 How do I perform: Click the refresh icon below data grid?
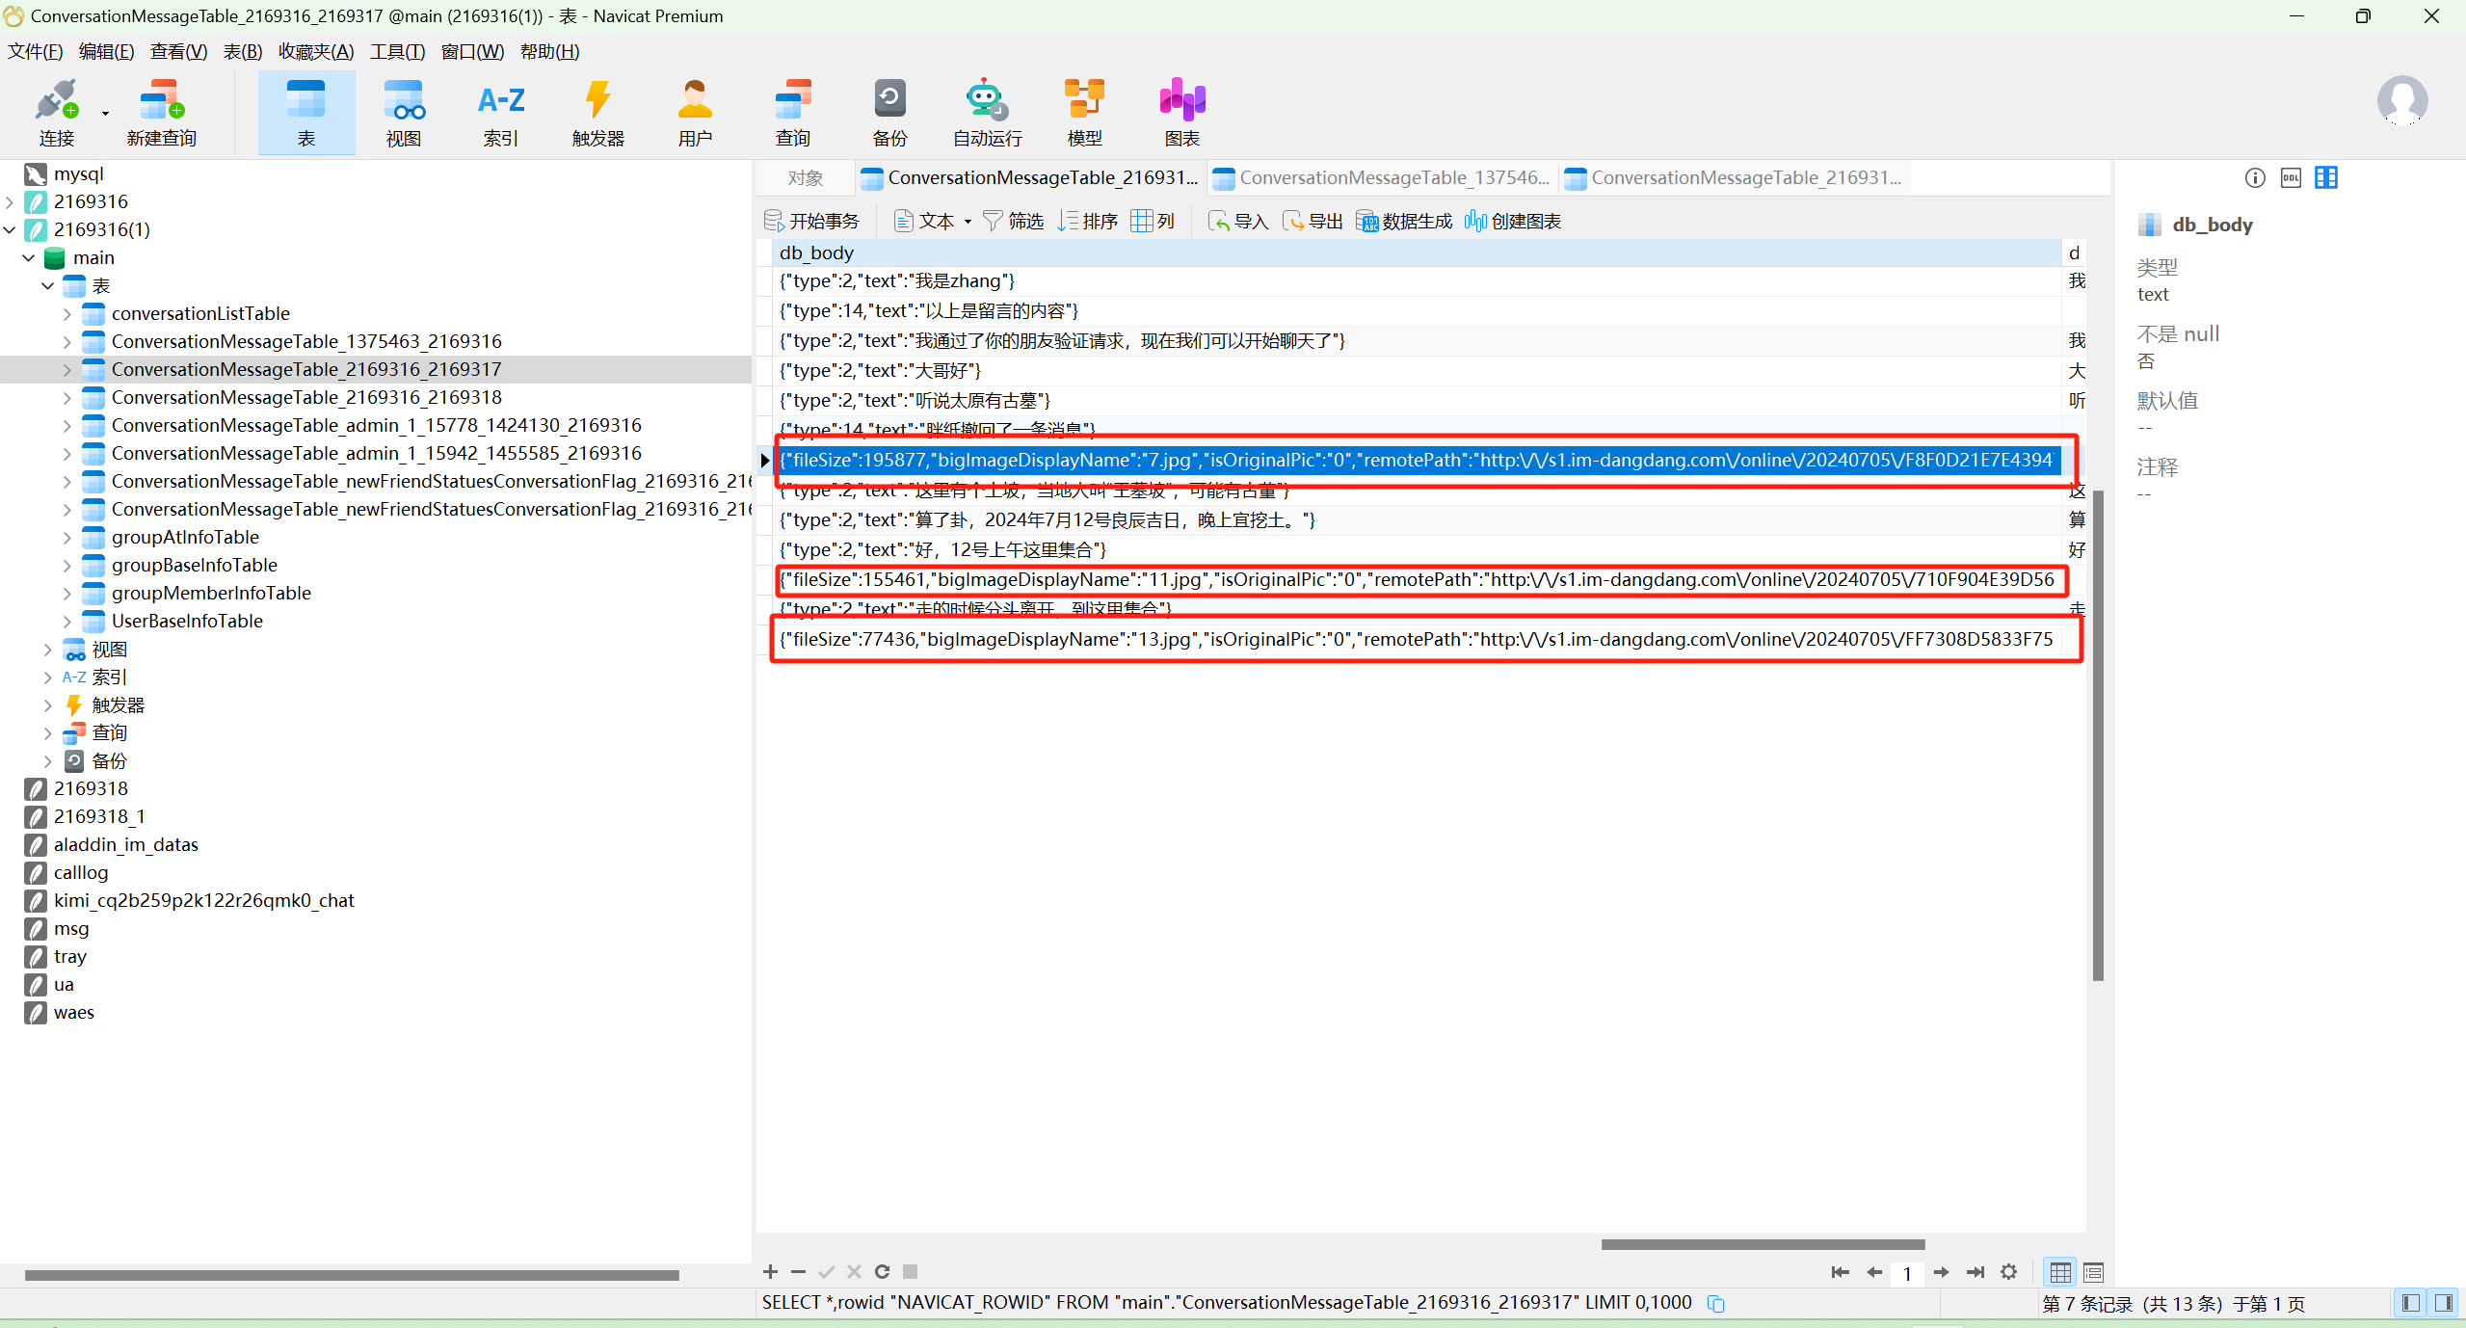(882, 1272)
